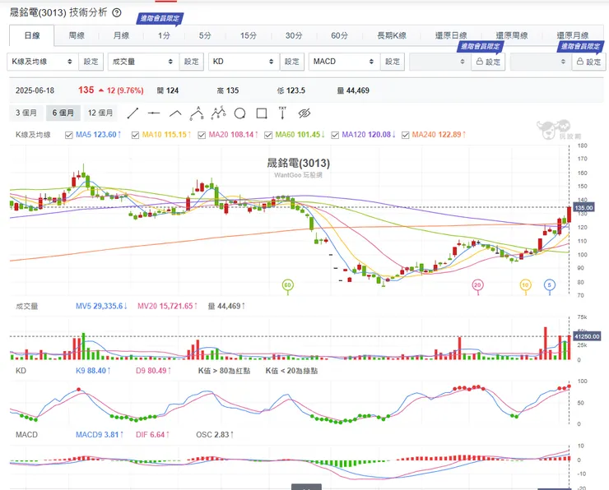Switch to the 1分 tab
Image resolution: width=609 pixels, height=490 pixels.
165,35
